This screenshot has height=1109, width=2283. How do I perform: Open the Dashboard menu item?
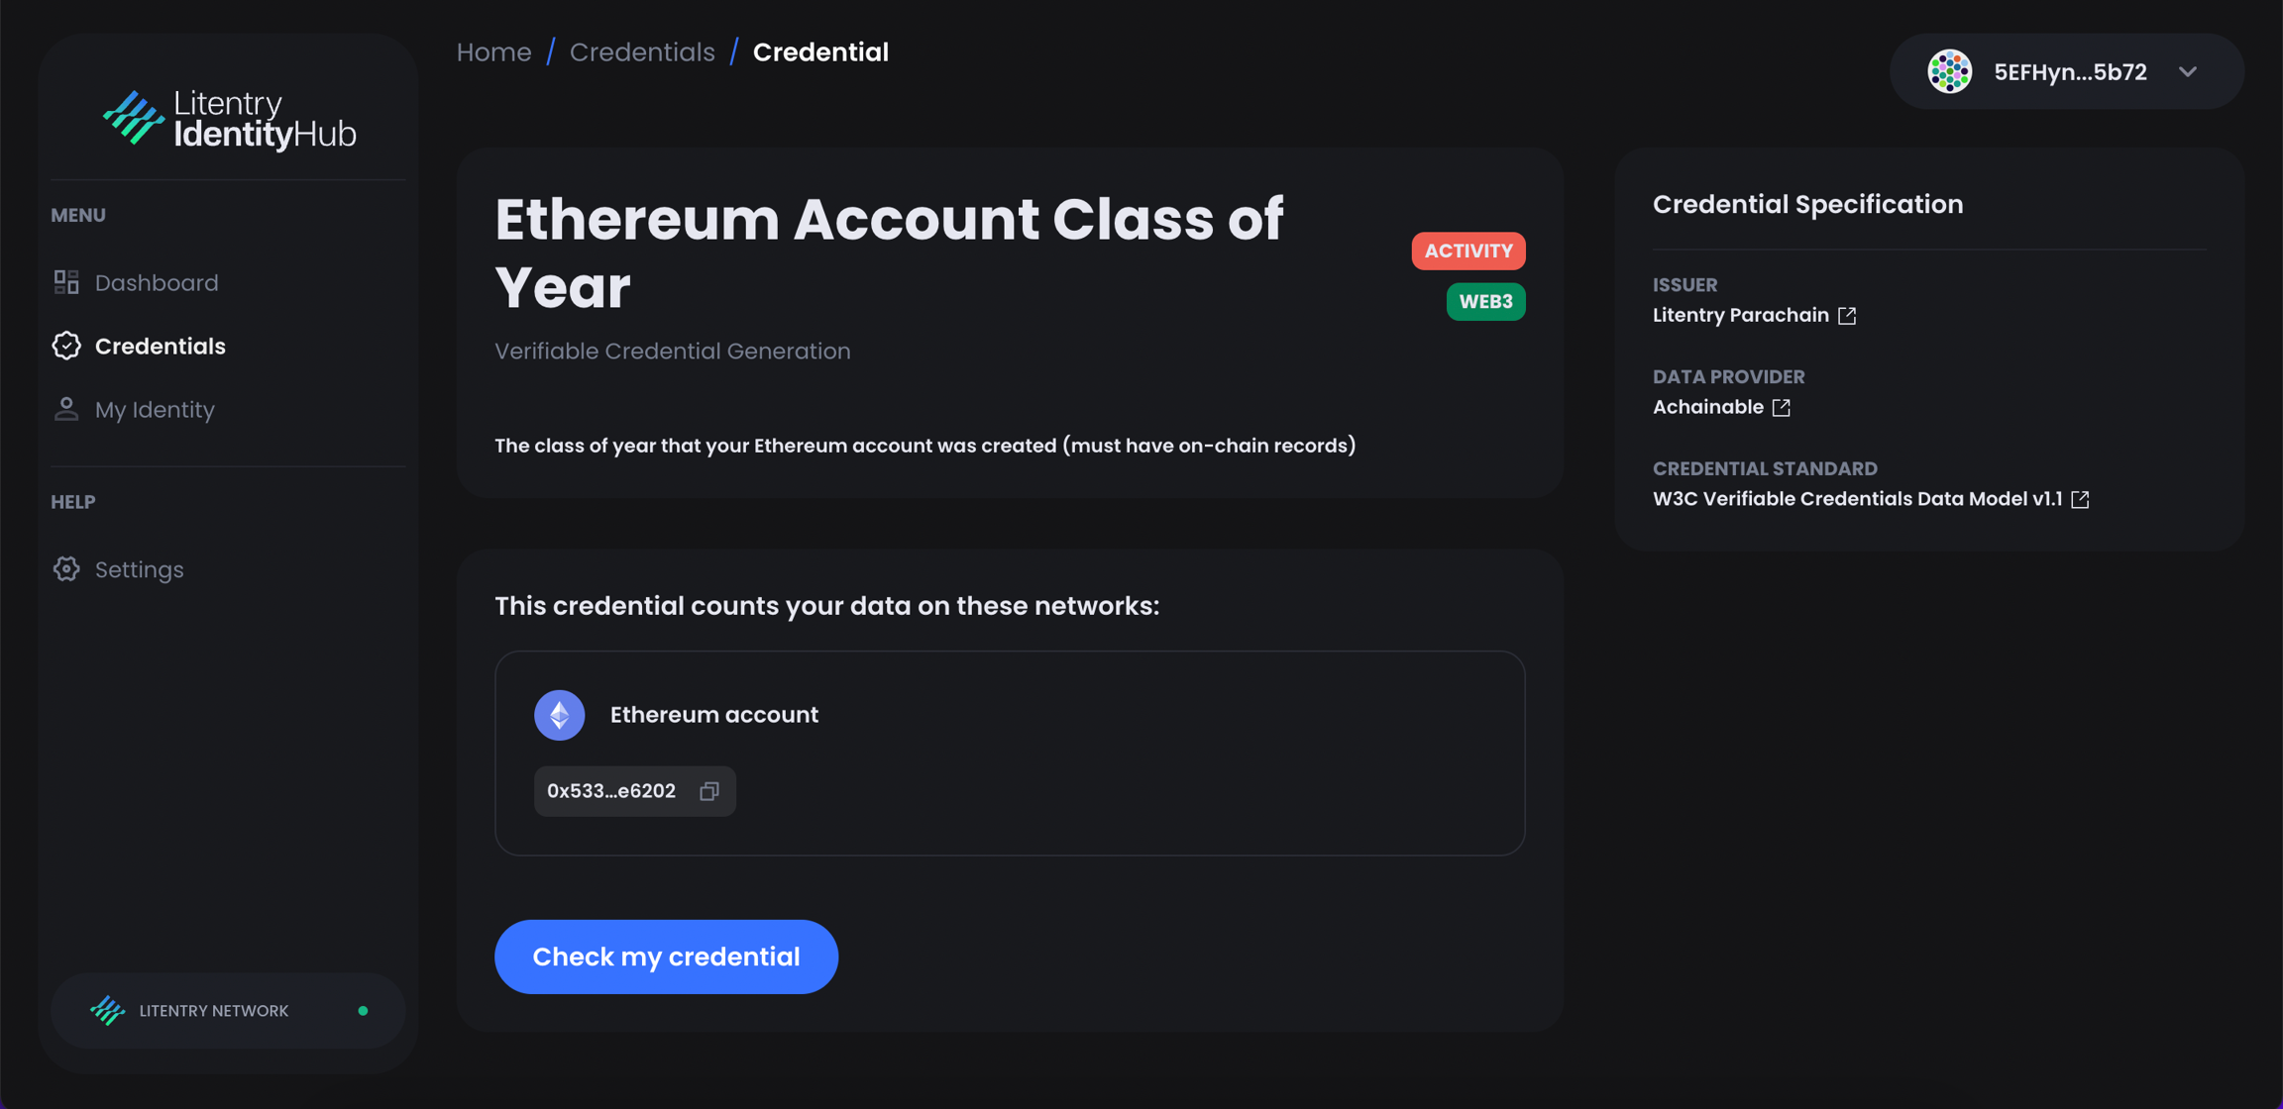pyautogui.click(x=157, y=282)
